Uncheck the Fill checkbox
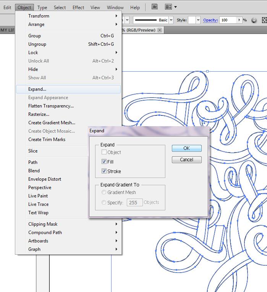The width and height of the screenshot is (267, 292). pyautogui.click(x=104, y=162)
